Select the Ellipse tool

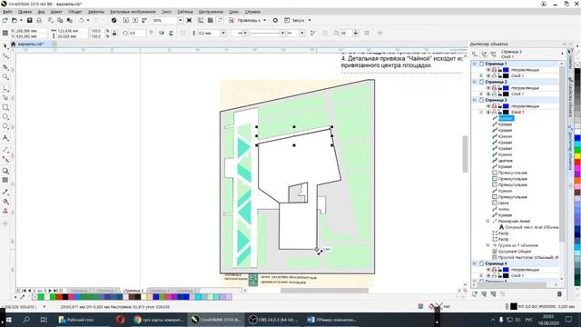(5, 117)
